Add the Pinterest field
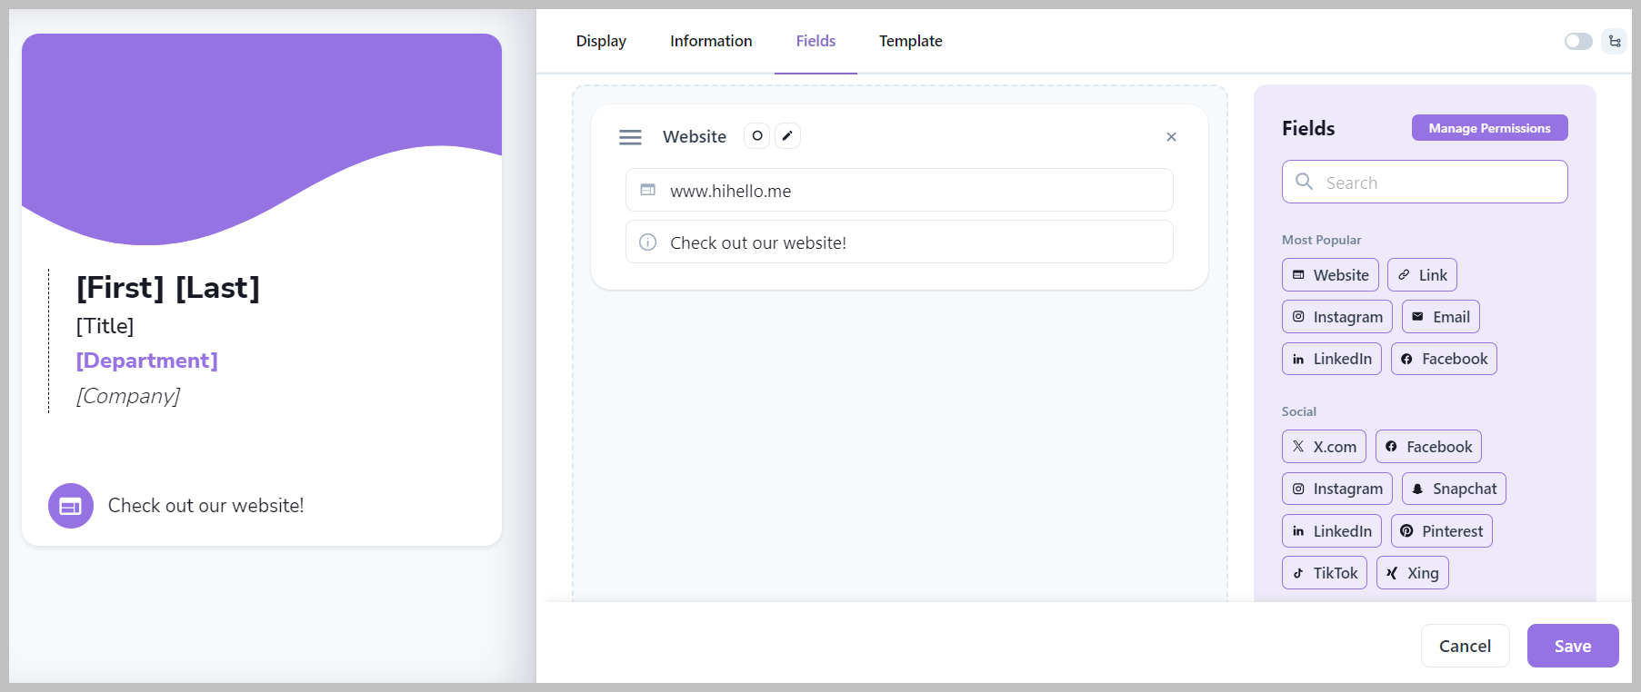 [x=1441, y=531]
